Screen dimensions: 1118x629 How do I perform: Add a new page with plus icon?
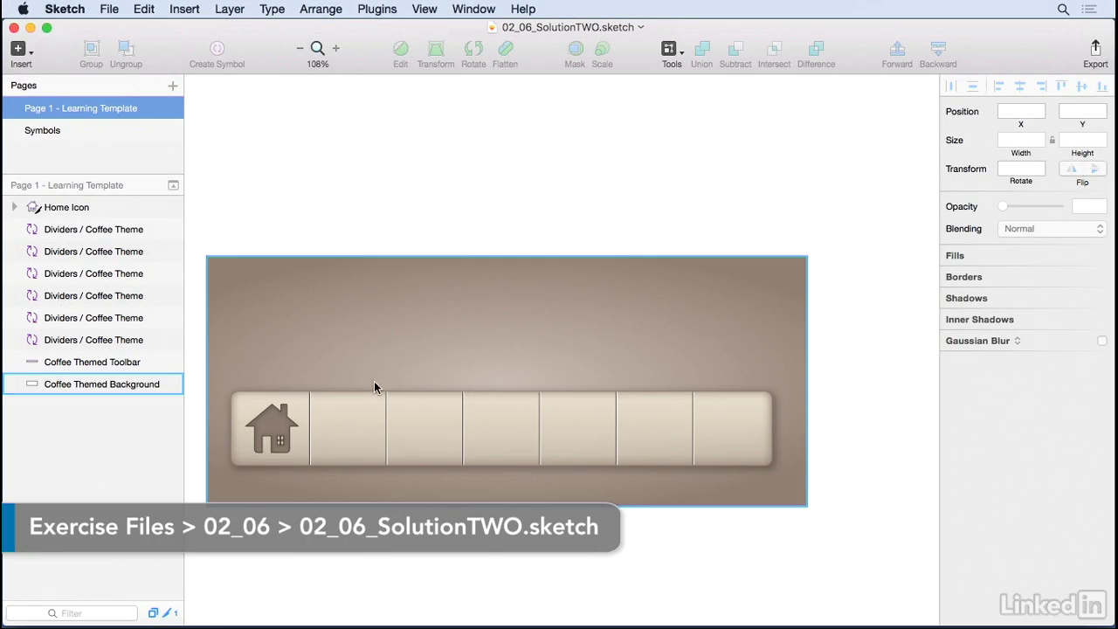click(x=173, y=86)
